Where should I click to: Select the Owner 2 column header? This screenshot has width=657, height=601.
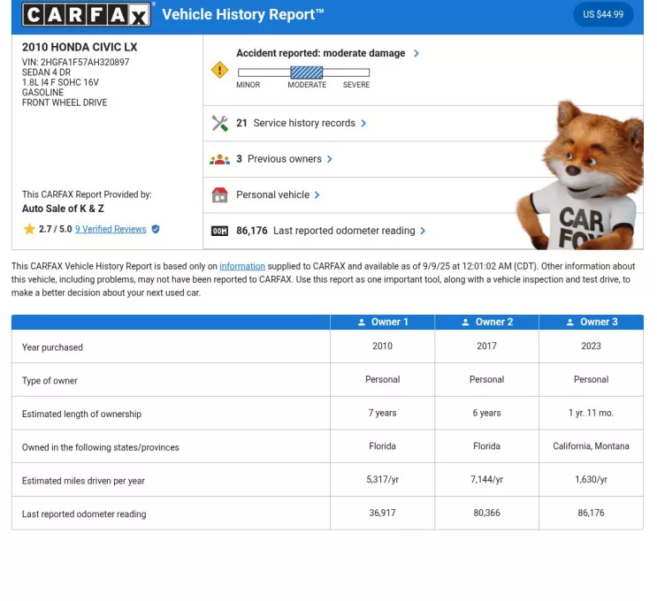[x=486, y=323]
